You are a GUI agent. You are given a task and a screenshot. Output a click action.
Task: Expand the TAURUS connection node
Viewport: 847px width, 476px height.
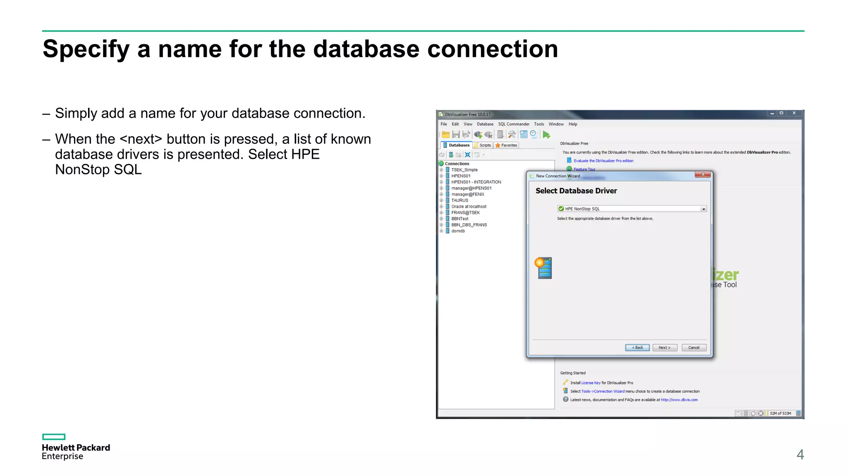pos(441,200)
